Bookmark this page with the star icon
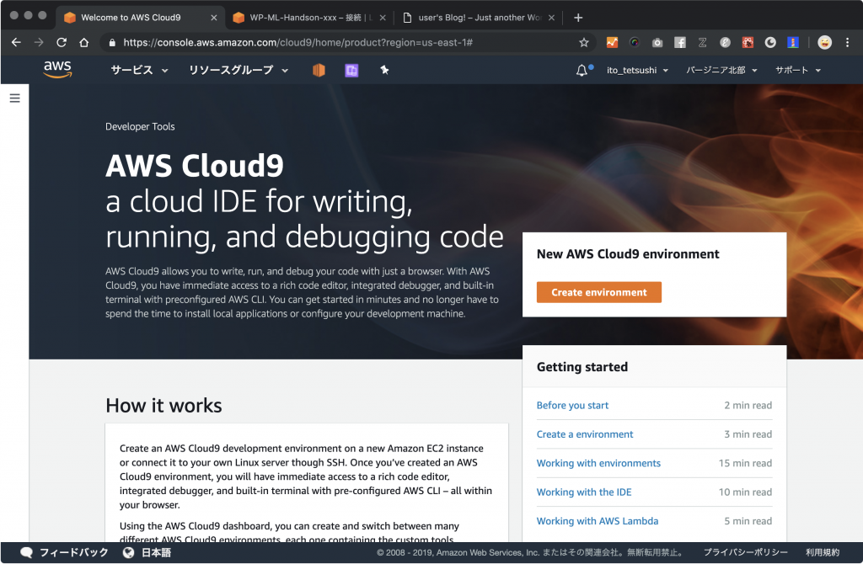This screenshot has height=564, width=863. click(584, 42)
